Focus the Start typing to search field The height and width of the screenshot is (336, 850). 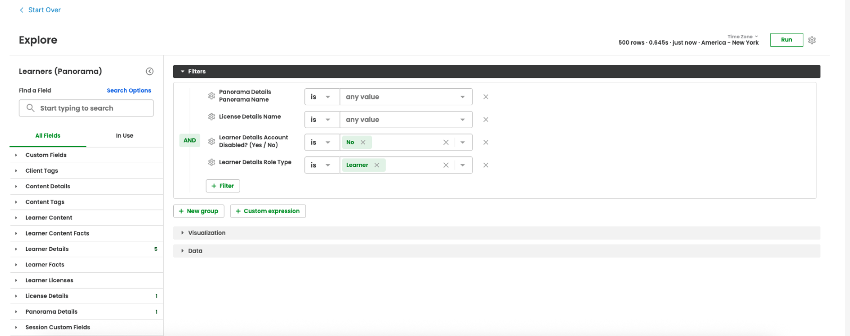(x=86, y=108)
